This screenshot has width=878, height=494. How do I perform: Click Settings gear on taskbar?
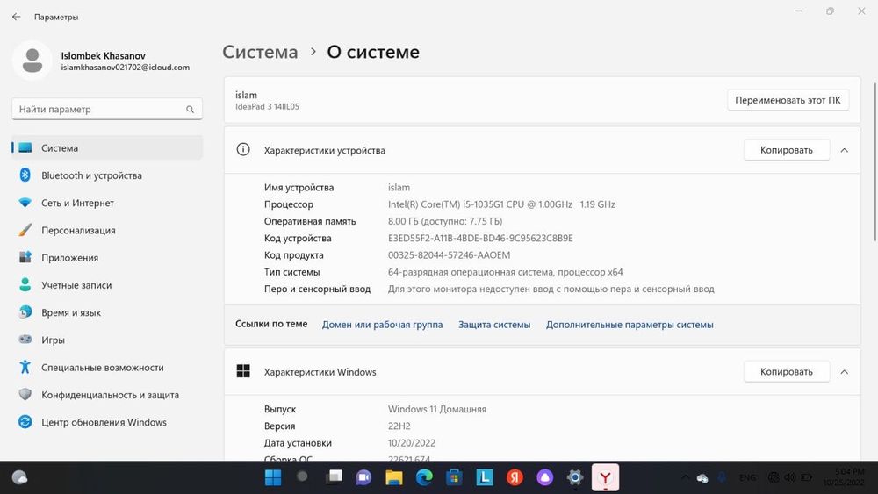tap(575, 477)
